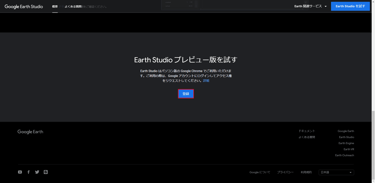Click the scrollbar up arrow
Image resolution: width=375 pixels, height=183 pixels.
[373, 2]
